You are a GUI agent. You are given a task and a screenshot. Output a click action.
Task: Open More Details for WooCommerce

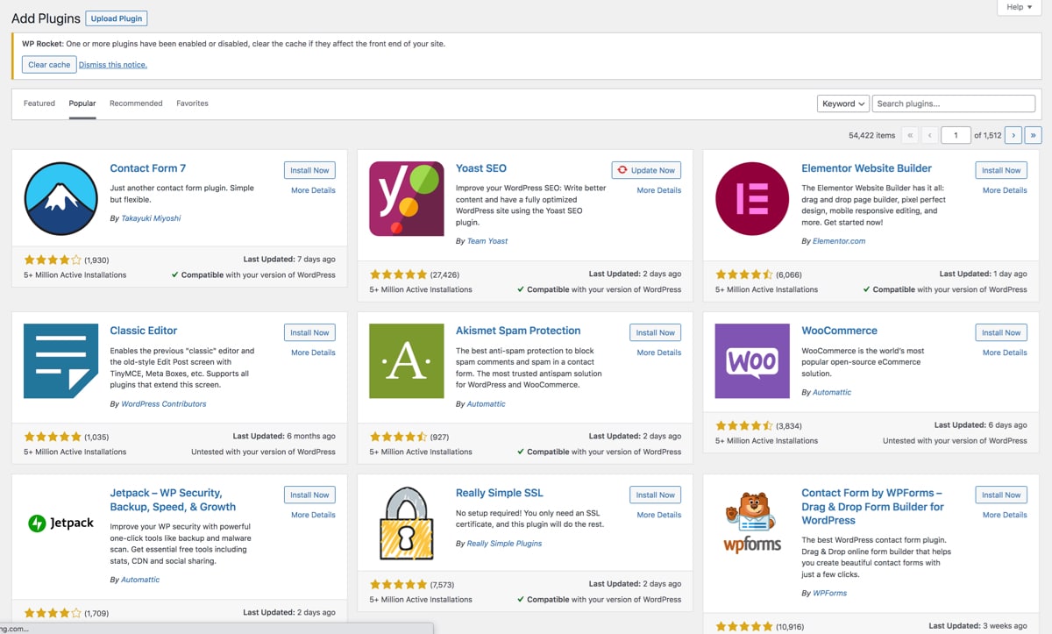(x=1005, y=353)
